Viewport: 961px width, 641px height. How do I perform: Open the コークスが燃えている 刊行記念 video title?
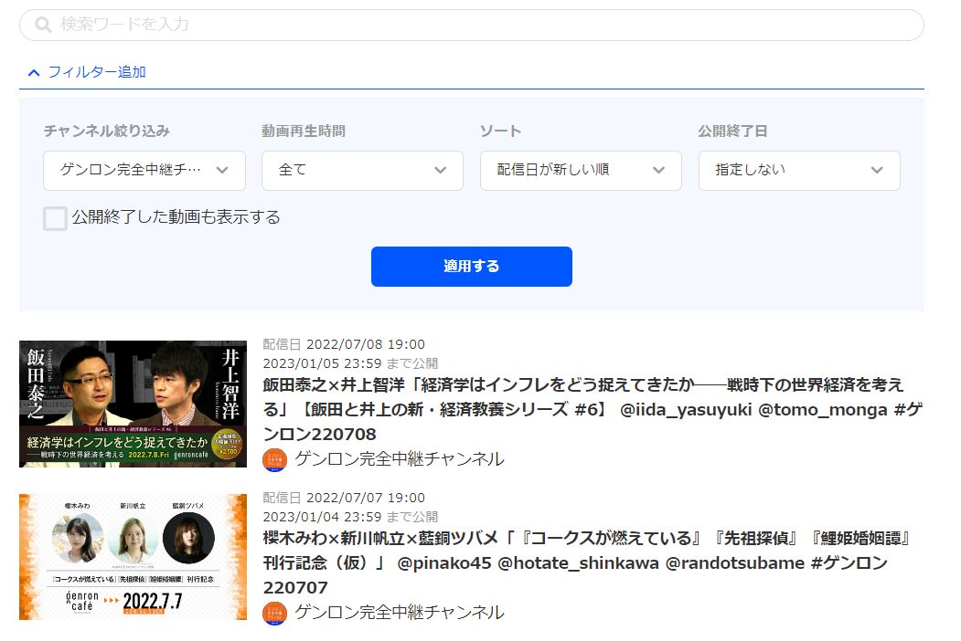pos(588,562)
